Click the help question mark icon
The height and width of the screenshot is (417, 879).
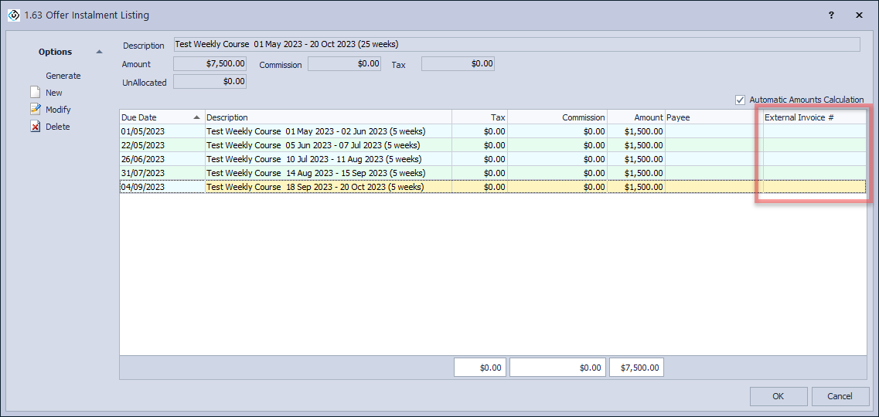coord(831,15)
